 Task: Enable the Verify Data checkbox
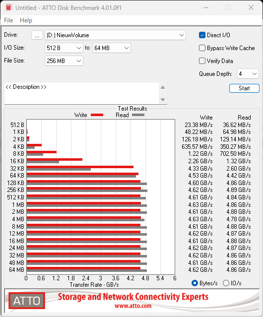point(202,61)
